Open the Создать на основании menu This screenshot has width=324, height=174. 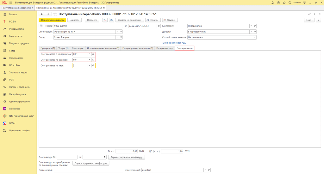coord(130,20)
